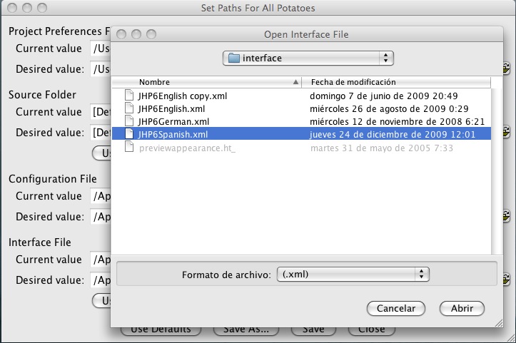
Task: Sort files by the Nombre column header
Action: [207, 82]
